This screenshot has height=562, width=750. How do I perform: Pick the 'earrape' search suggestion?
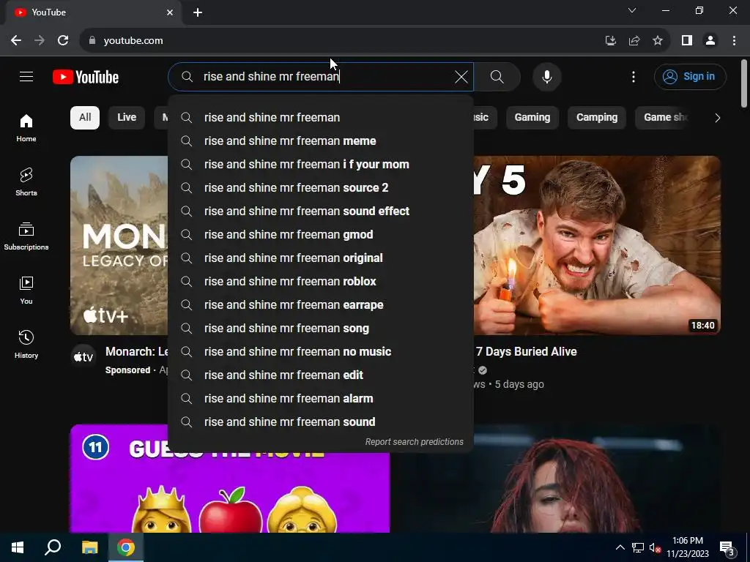321,305
